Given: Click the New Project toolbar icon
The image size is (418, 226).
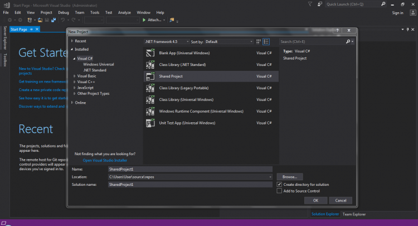Looking at the screenshot, I should click(x=30, y=20).
